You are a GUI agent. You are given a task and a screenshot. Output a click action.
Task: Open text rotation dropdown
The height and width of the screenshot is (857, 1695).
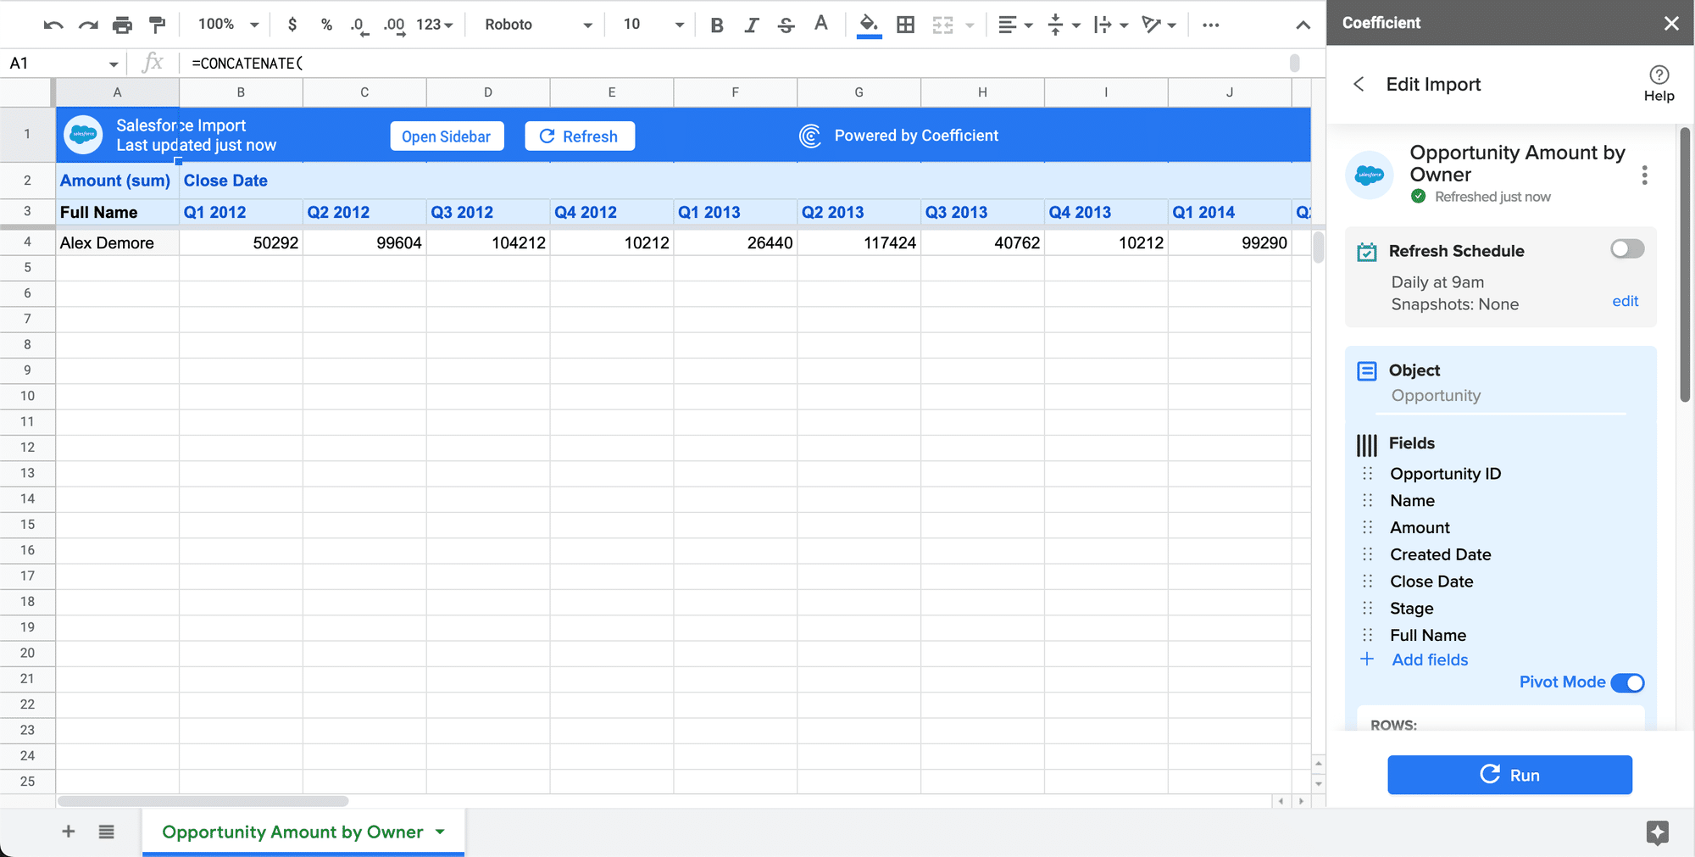(x=1159, y=25)
